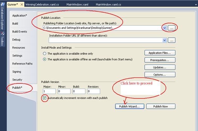The image size is (198, 131).
Task: Open the Settings page
Action: click(x=17, y=56)
